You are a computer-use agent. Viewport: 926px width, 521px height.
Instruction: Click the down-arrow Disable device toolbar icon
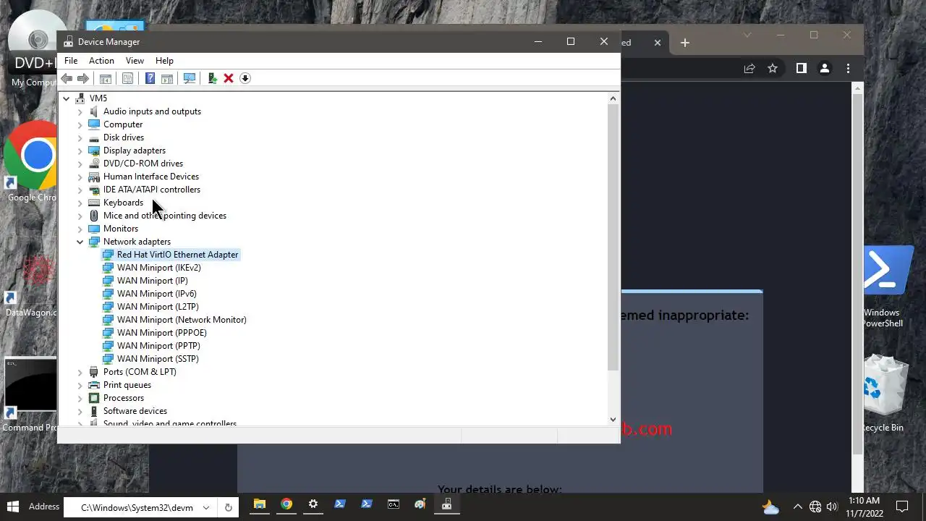point(245,78)
